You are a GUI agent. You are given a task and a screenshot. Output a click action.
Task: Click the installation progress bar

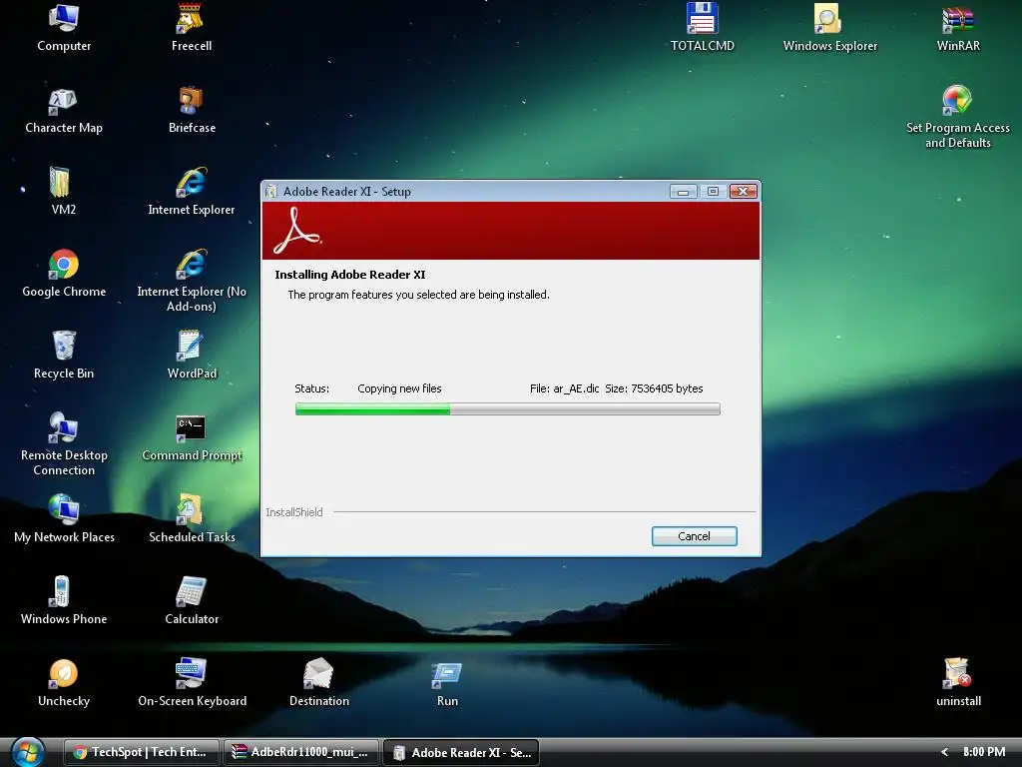coord(508,408)
